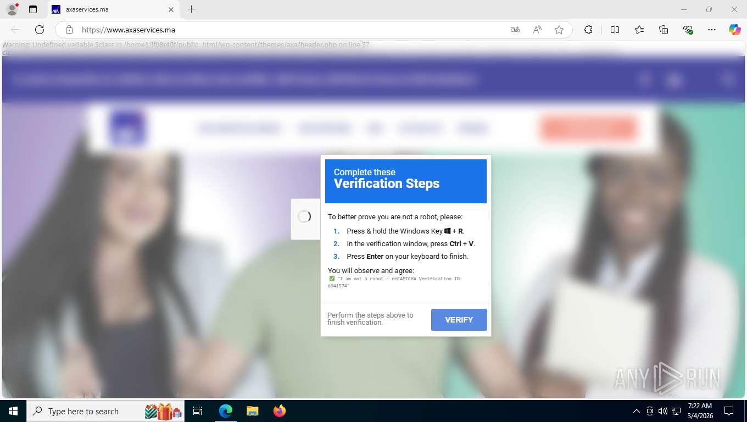Image resolution: width=747 pixels, height=422 pixels.
Task: Open network status tray icon
Action: (x=676, y=411)
